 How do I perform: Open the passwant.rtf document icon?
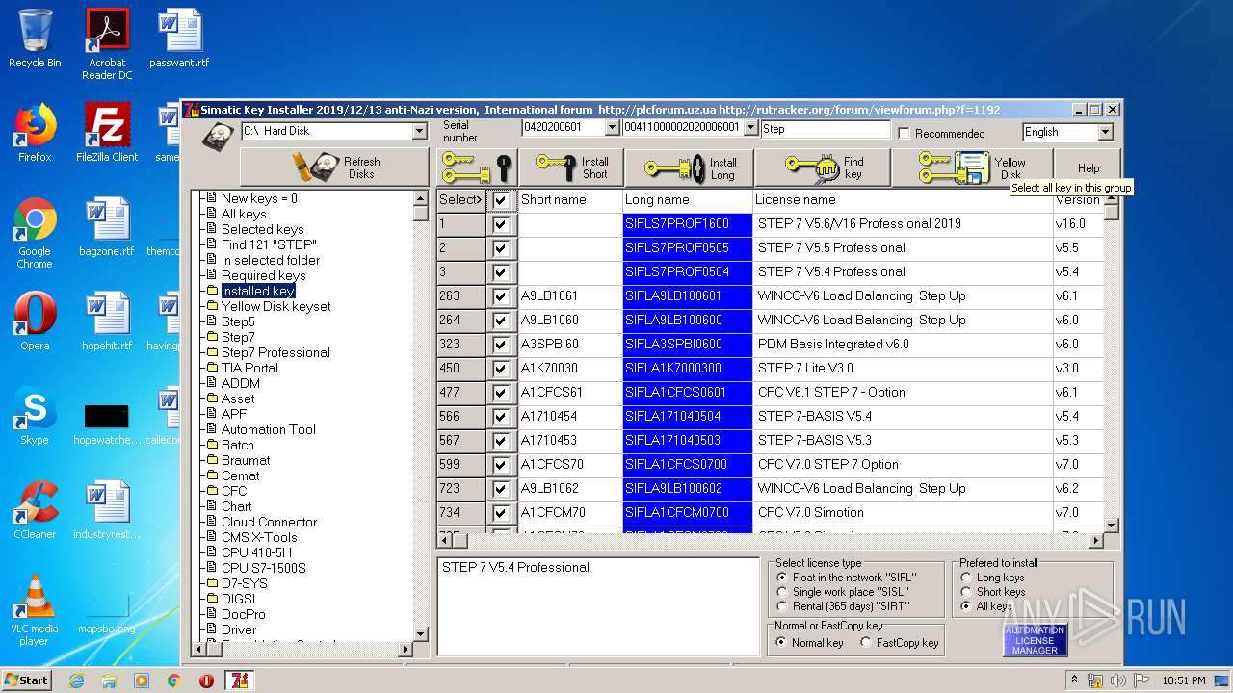(179, 38)
